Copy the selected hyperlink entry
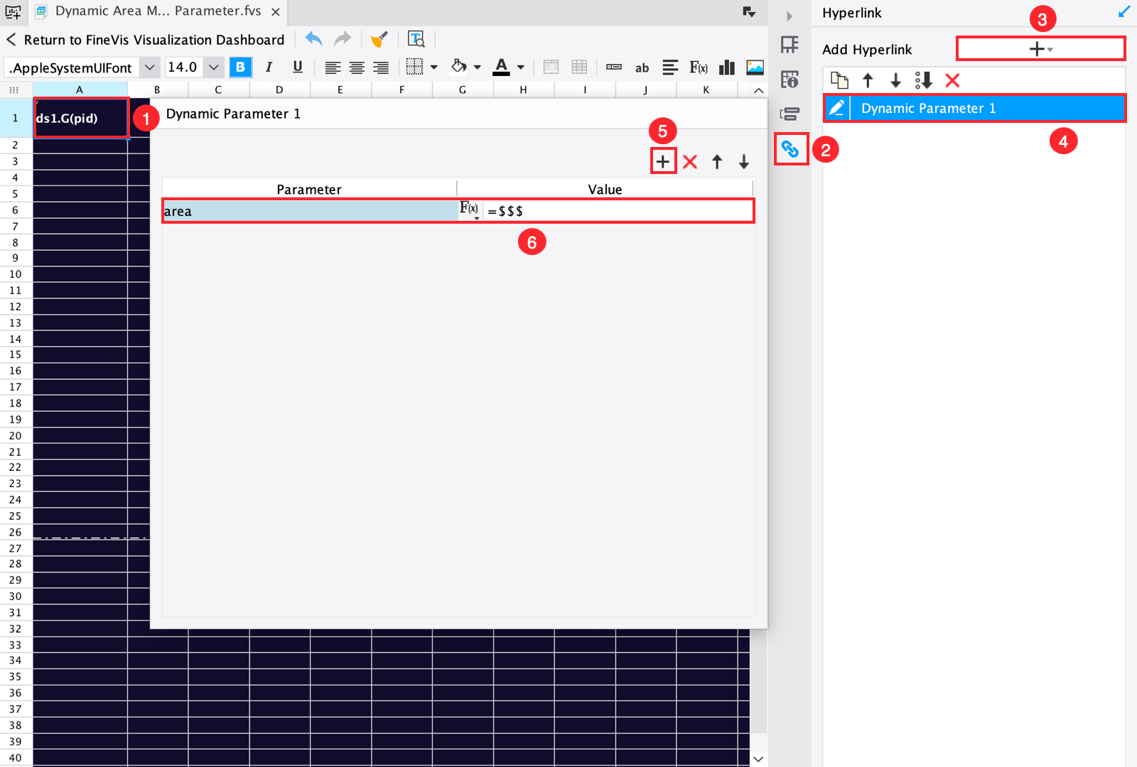1137x767 pixels. click(839, 80)
